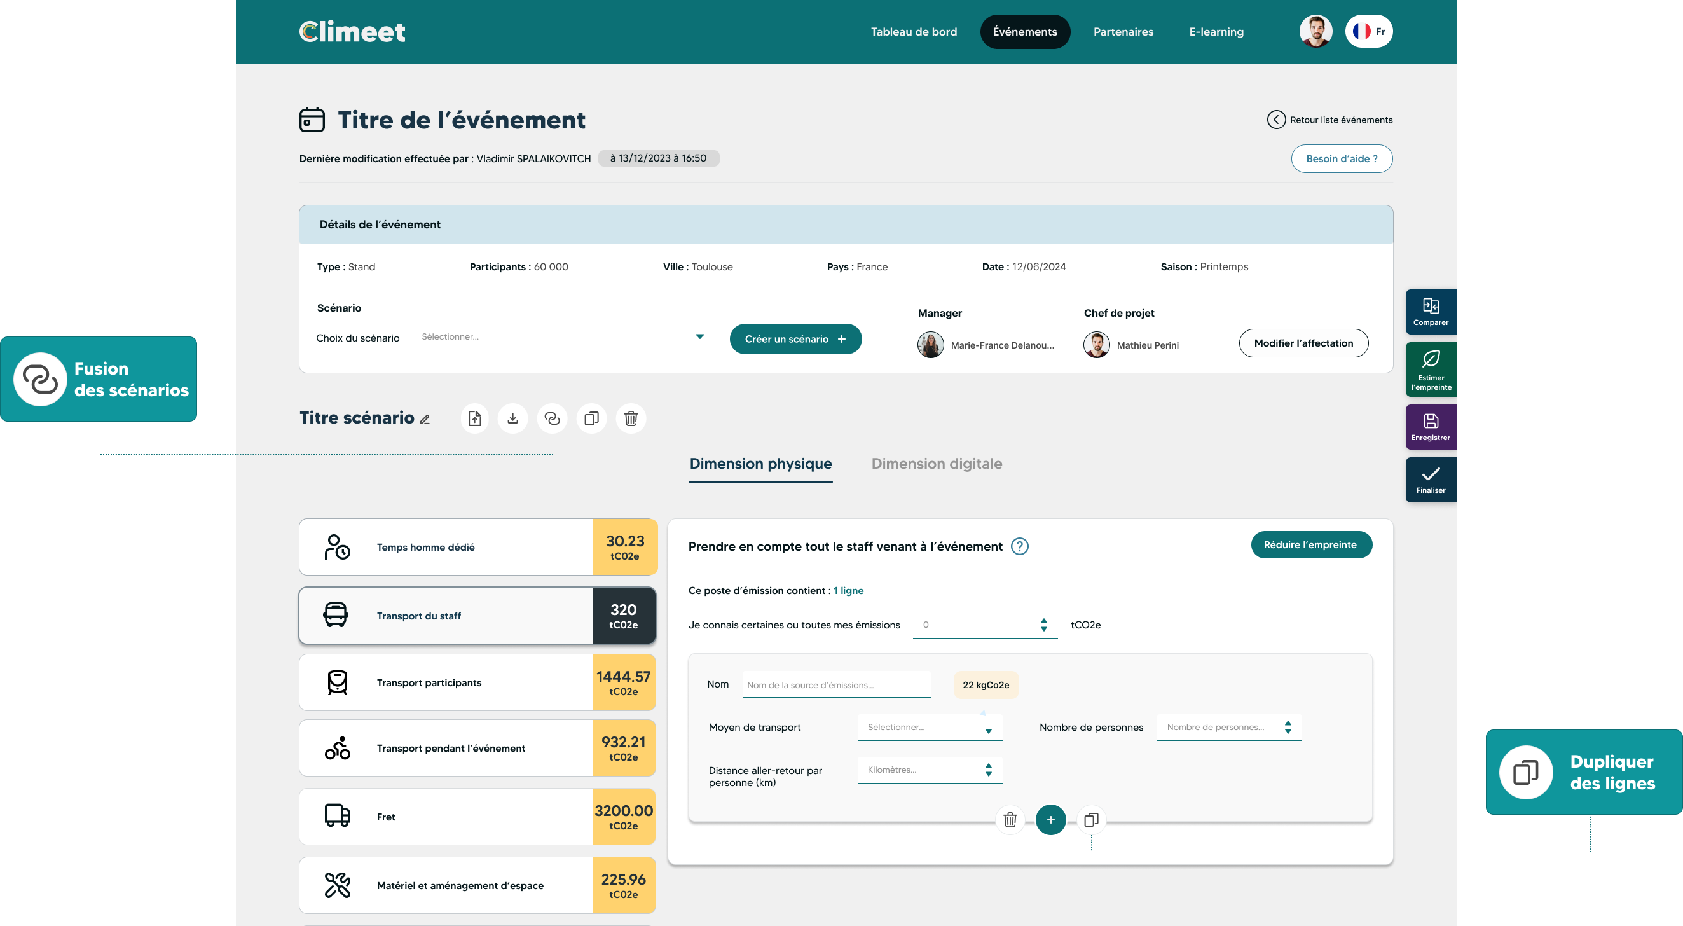Image resolution: width=1683 pixels, height=926 pixels.
Task: Click the help question mark icon
Action: [x=1019, y=546]
